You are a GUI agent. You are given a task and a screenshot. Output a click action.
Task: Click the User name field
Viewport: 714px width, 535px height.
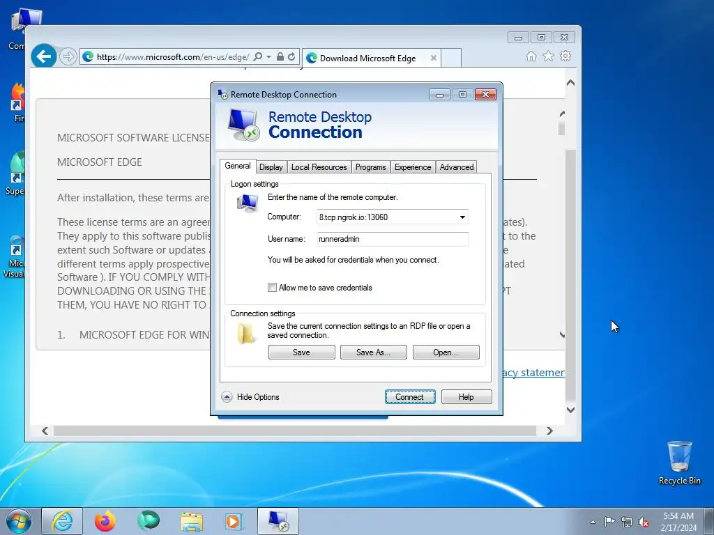pyautogui.click(x=393, y=239)
